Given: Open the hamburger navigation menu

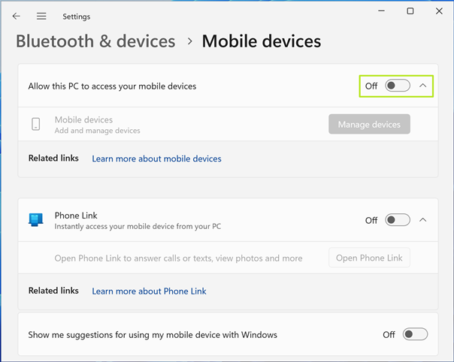Looking at the screenshot, I should tap(41, 17).
